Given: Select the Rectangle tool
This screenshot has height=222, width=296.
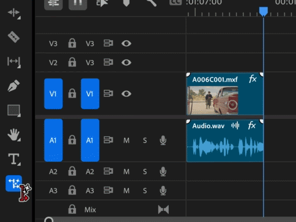Looking at the screenshot, I should click(x=14, y=110).
